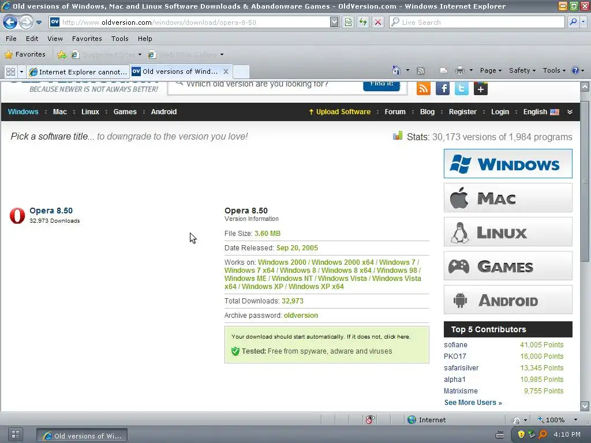Open Quick Tabs grid icon

(x=10, y=72)
